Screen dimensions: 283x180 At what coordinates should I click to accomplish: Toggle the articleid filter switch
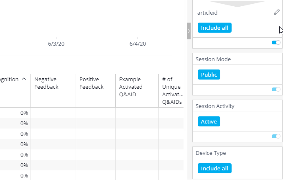(x=276, y=42)
